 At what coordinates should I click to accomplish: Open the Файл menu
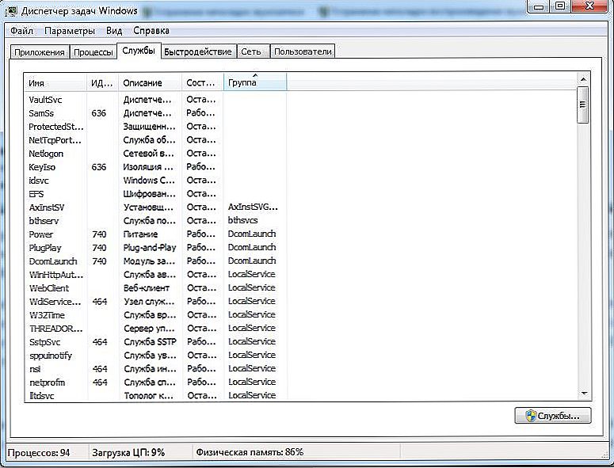(x=21, y=31)
